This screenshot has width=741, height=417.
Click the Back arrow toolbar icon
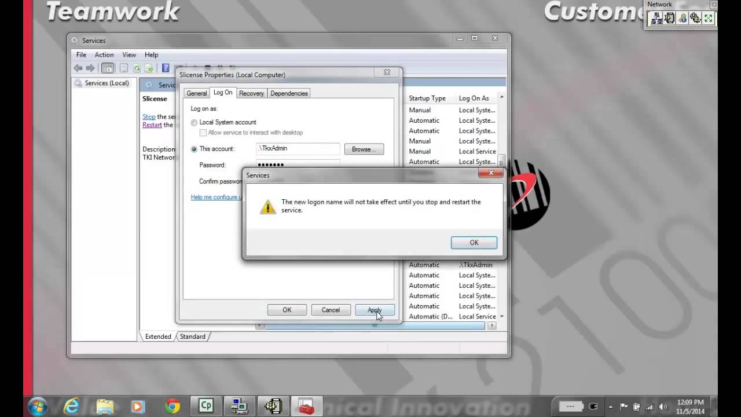[x=78, y=68]
